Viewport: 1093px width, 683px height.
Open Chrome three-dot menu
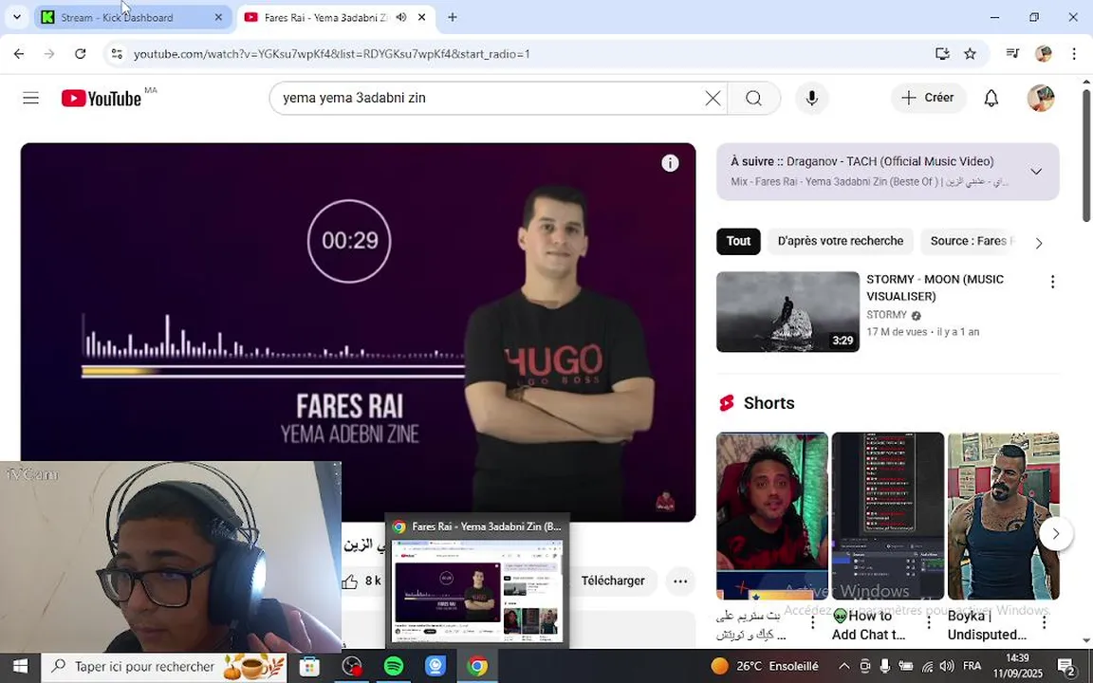click(1073, 54)
